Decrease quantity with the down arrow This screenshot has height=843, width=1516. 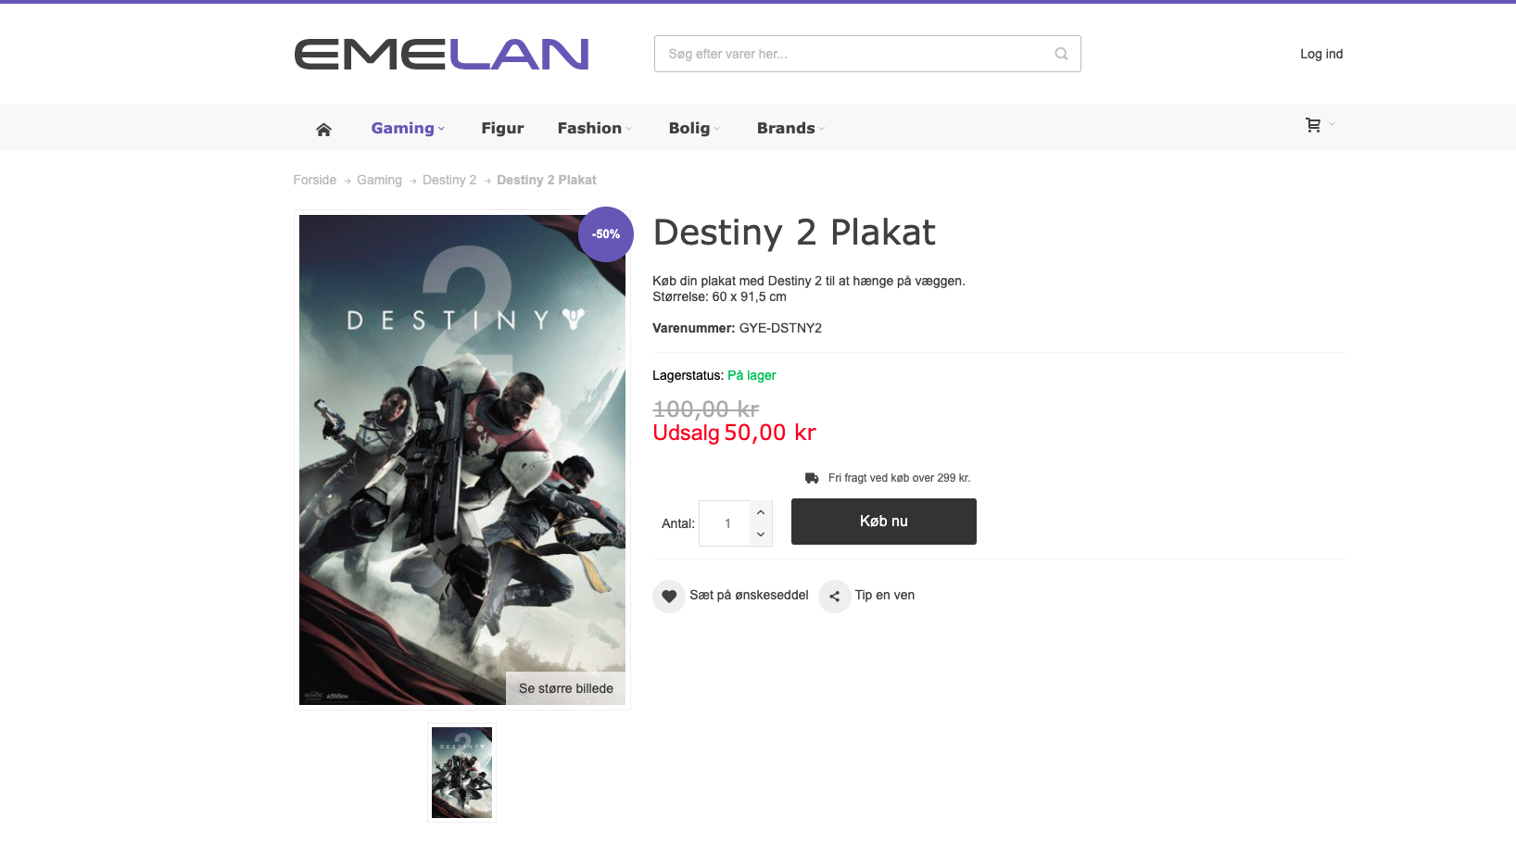pyautogui.click(x=761, y=535)
